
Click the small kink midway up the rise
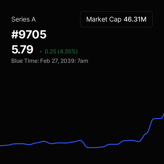(x=146, y=134)
